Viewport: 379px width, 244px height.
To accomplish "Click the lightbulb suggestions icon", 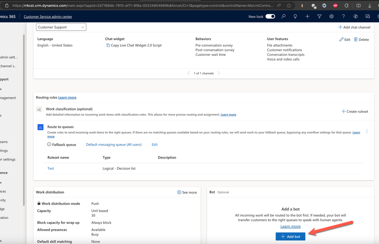I will [295, 16].
